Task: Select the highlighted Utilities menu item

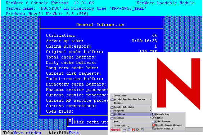Action: point(131,114)
